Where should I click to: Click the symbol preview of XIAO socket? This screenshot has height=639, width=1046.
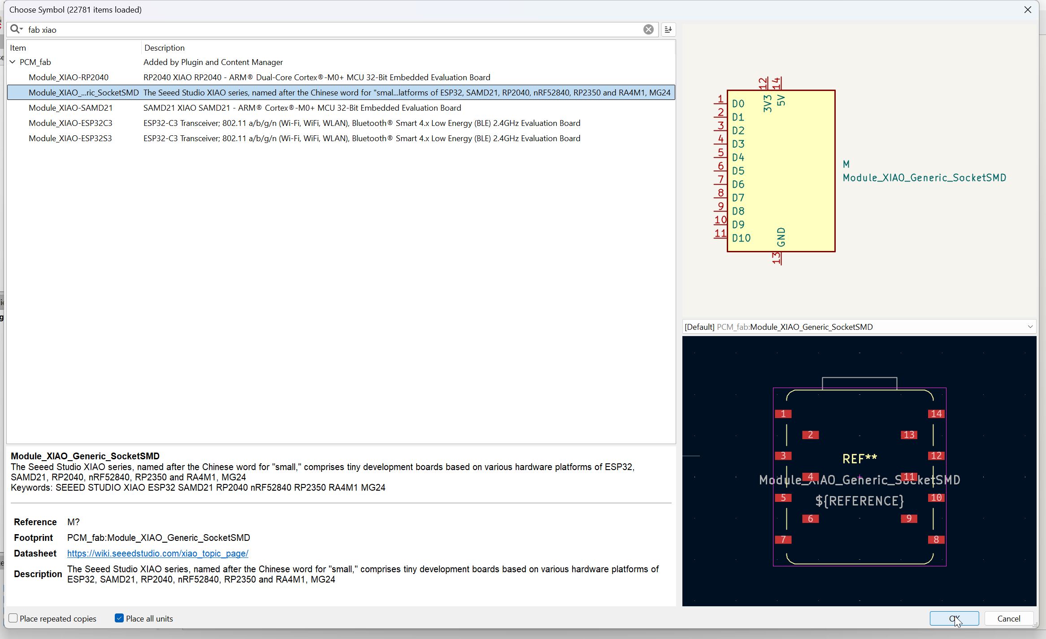(x=781, y=171)
